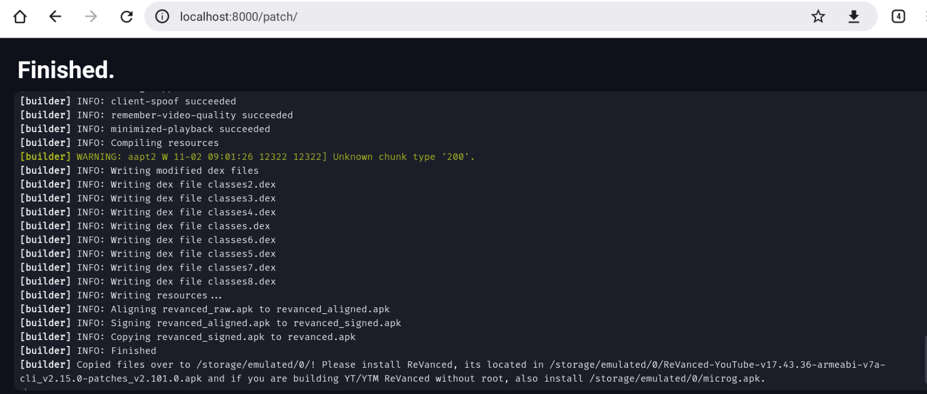Click the Finished. page heading
This screenshot has width=927, height=394.
65,69
